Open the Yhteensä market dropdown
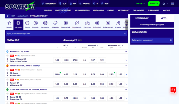Image resolution: width=179 pixels, height=104 pixels. (93, 45)
